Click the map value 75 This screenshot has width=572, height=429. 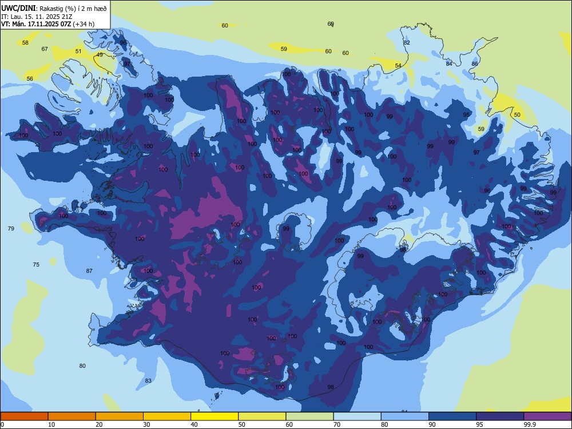pos(36,264)
